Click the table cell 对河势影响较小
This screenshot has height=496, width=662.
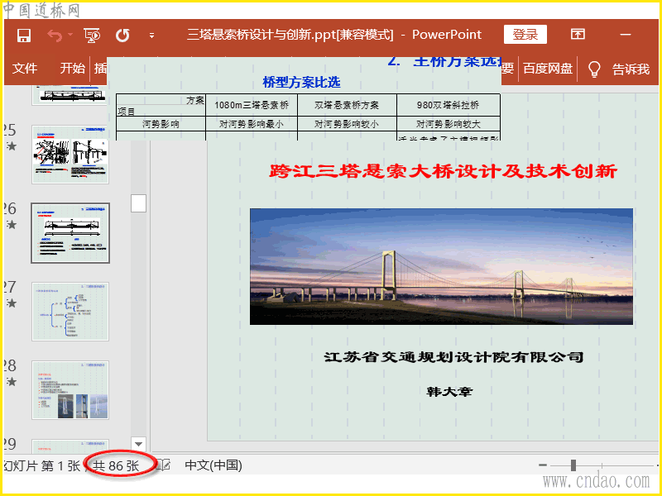coord(347,124)
